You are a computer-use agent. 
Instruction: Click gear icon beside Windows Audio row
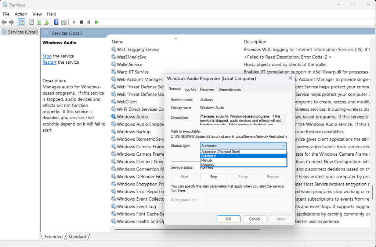(113, 116)
